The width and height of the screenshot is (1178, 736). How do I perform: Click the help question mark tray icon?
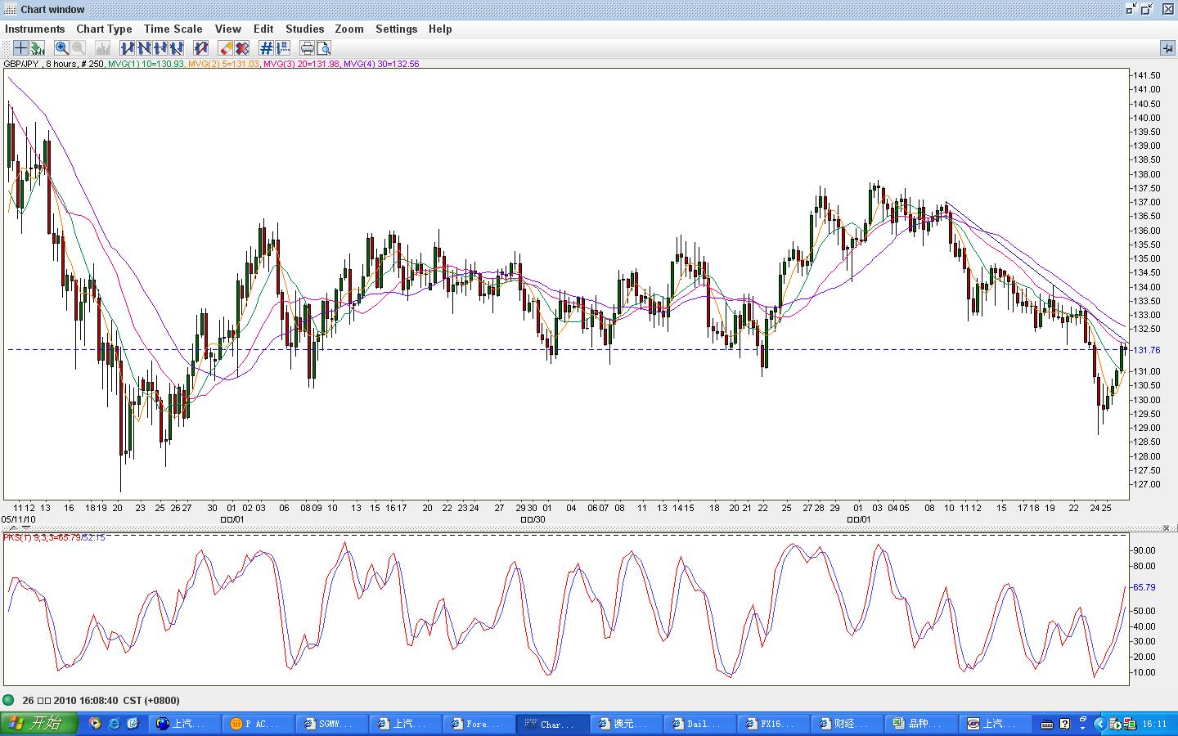coord(1064,724)
